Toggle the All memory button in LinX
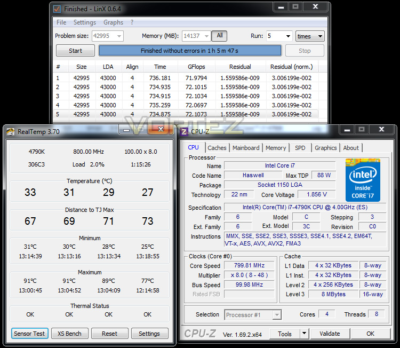Screen dimensions: 400x348 (x=219, y=36)
